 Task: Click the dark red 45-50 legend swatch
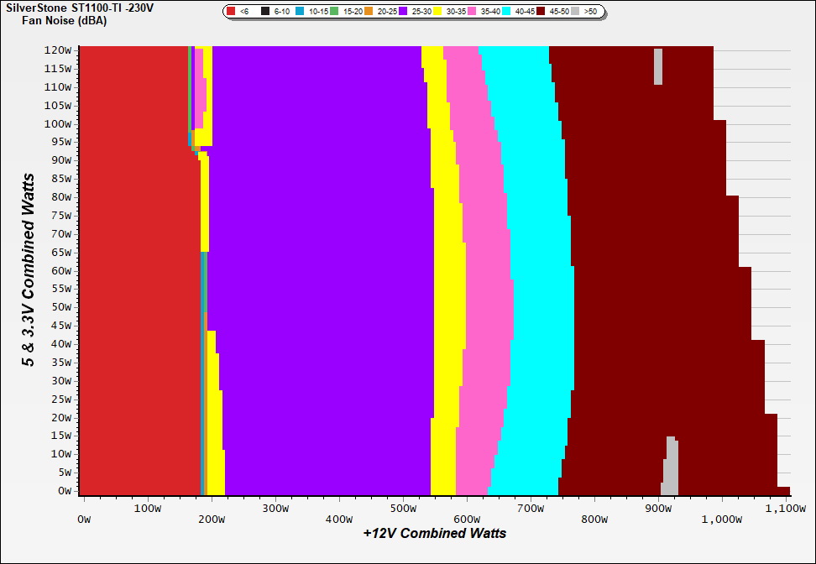click(x=542, y=12)
